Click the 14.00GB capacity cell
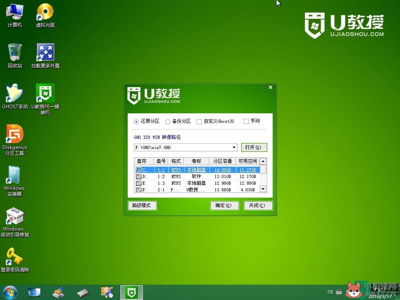 click(223, 170)
